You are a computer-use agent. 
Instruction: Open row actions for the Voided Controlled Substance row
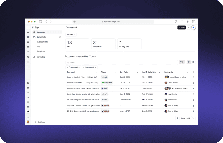click(x=193, y=106)
